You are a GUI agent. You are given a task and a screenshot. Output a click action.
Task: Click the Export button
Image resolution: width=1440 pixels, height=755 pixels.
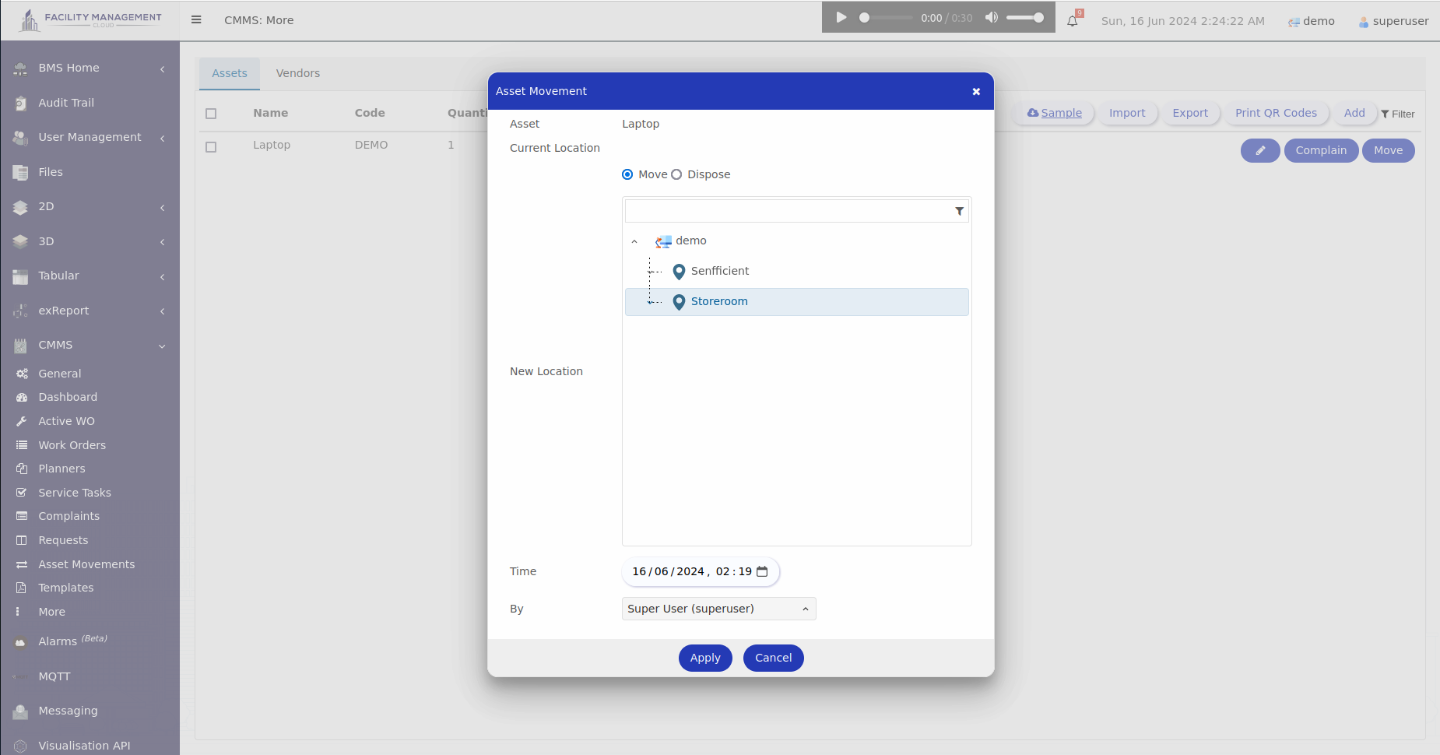tap(1190, 113)
